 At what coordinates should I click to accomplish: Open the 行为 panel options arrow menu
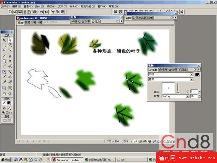click(122, 21)
